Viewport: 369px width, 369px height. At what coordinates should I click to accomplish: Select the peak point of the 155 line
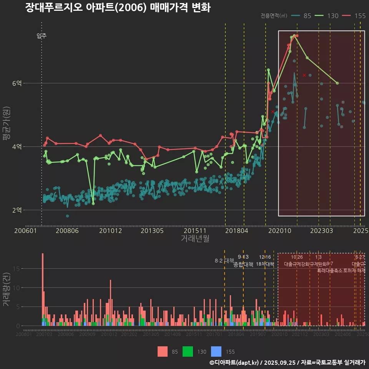pyautogui.click(x=297, y=36)
